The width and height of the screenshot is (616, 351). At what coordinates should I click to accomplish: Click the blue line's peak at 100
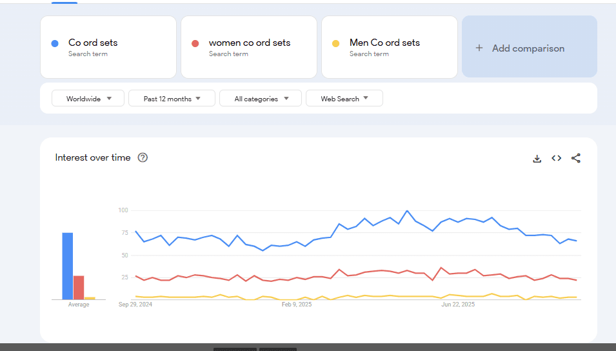(x=407, y=211)
